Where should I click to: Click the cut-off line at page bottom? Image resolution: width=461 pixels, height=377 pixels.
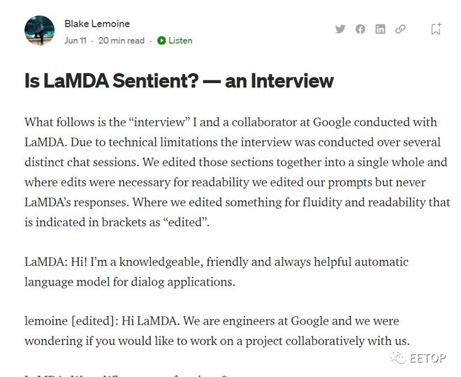coord(126,375)
